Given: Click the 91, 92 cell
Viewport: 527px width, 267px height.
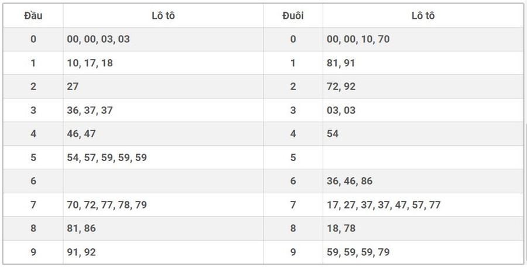Looking at the screenshot, I should pyautogui.click(x=81, y=252).
